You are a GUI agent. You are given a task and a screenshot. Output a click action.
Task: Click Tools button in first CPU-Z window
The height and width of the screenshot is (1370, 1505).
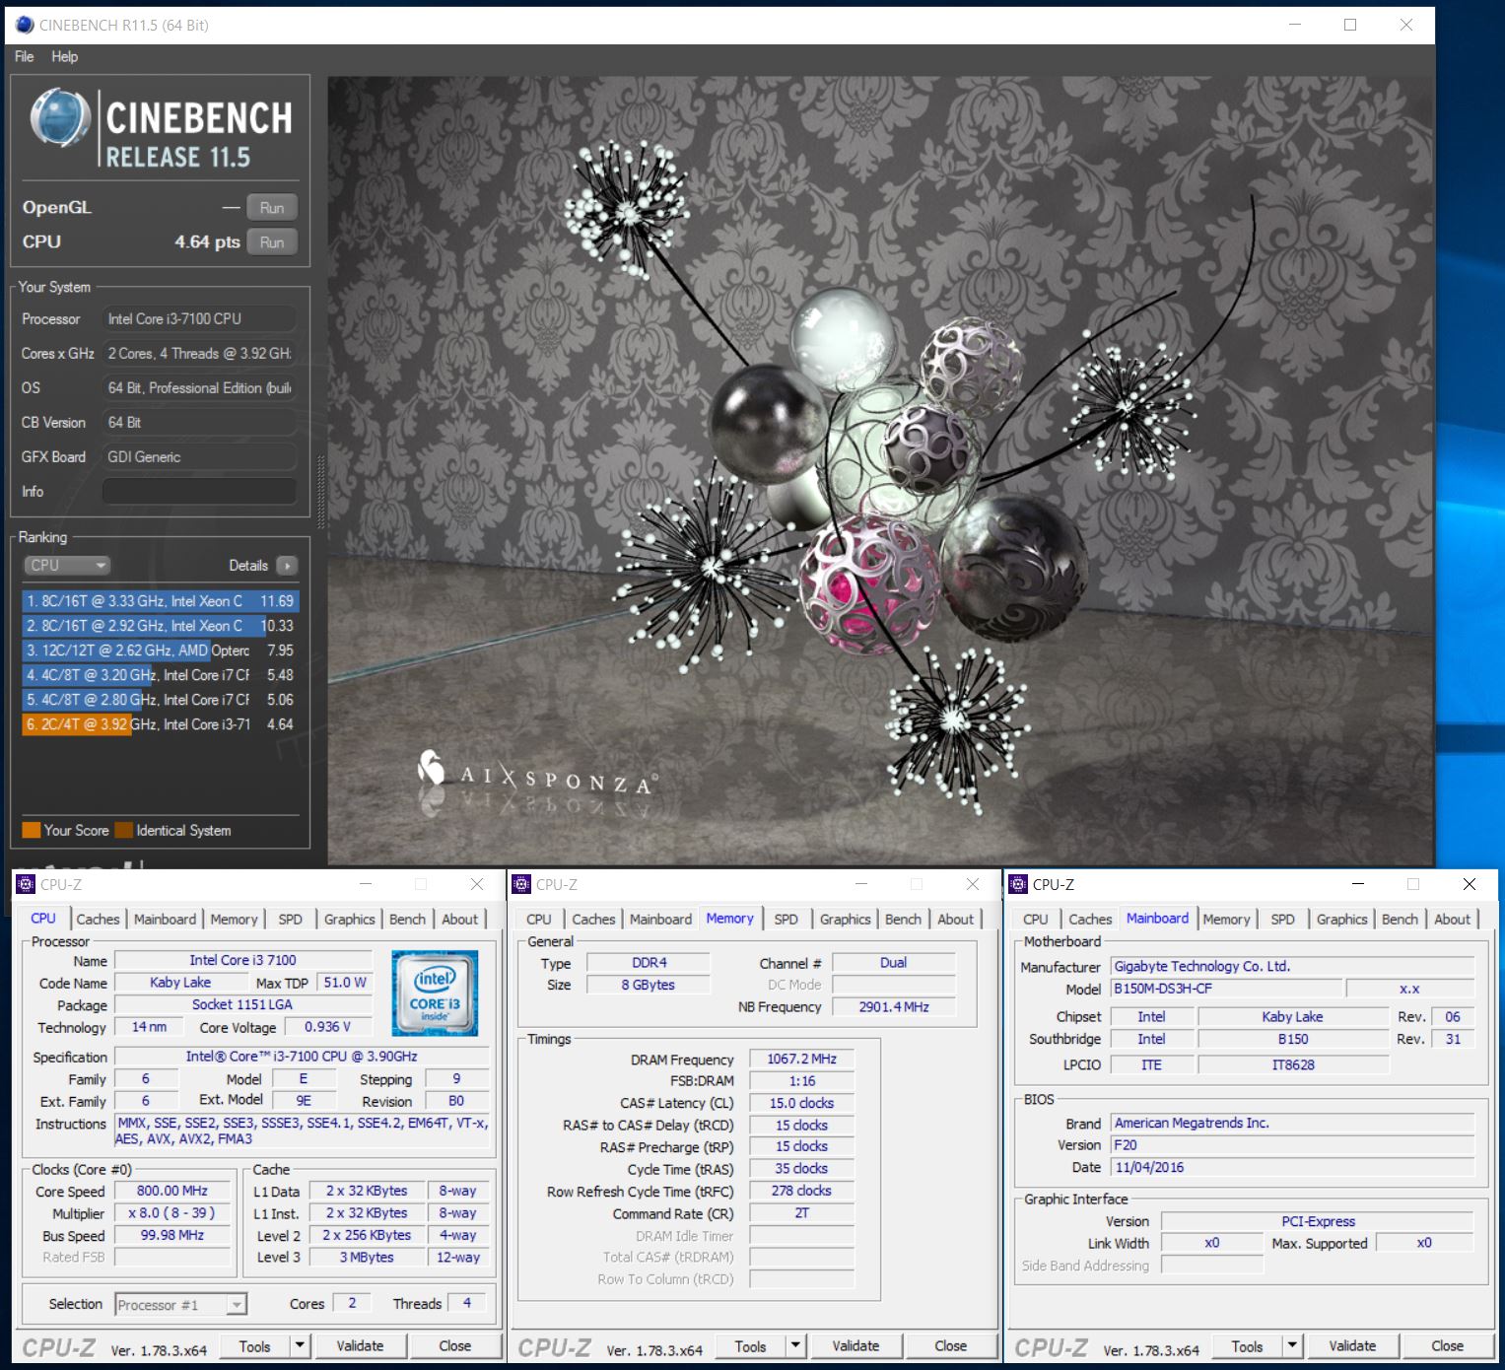click(x=254, y=1346)
